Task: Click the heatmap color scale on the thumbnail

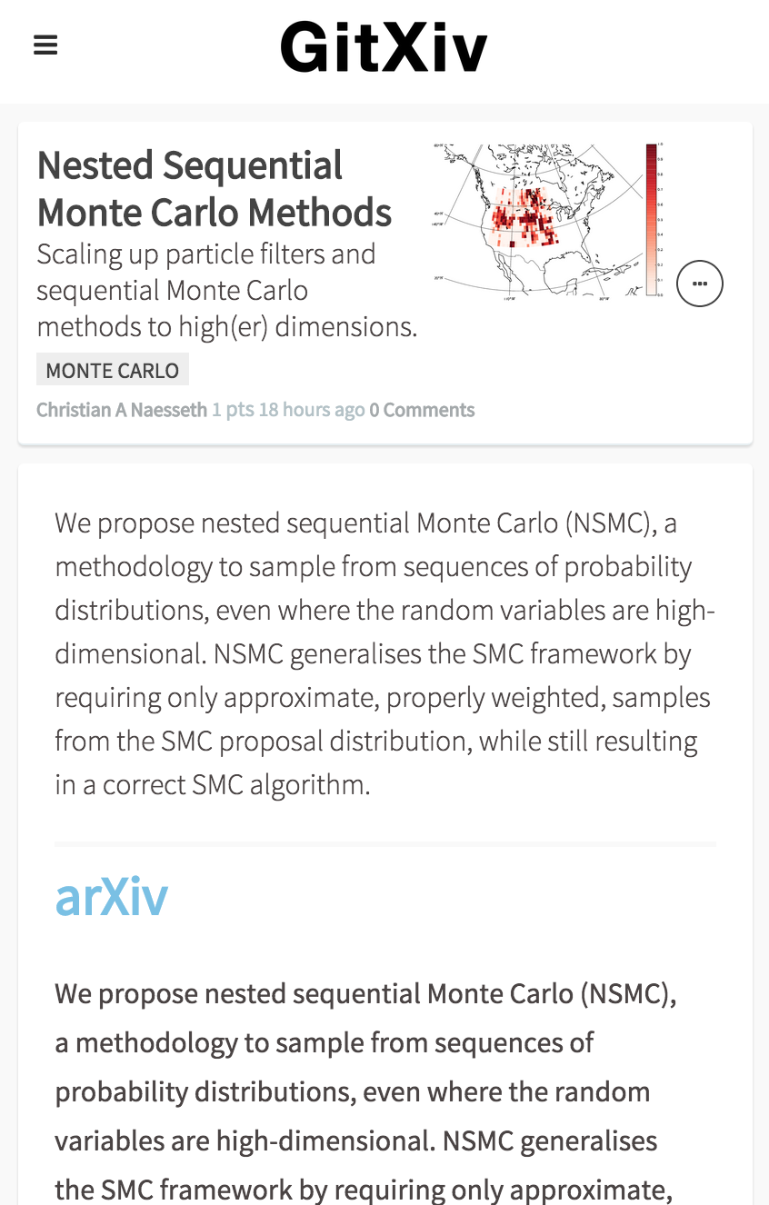Action: (x=649, y=218)
